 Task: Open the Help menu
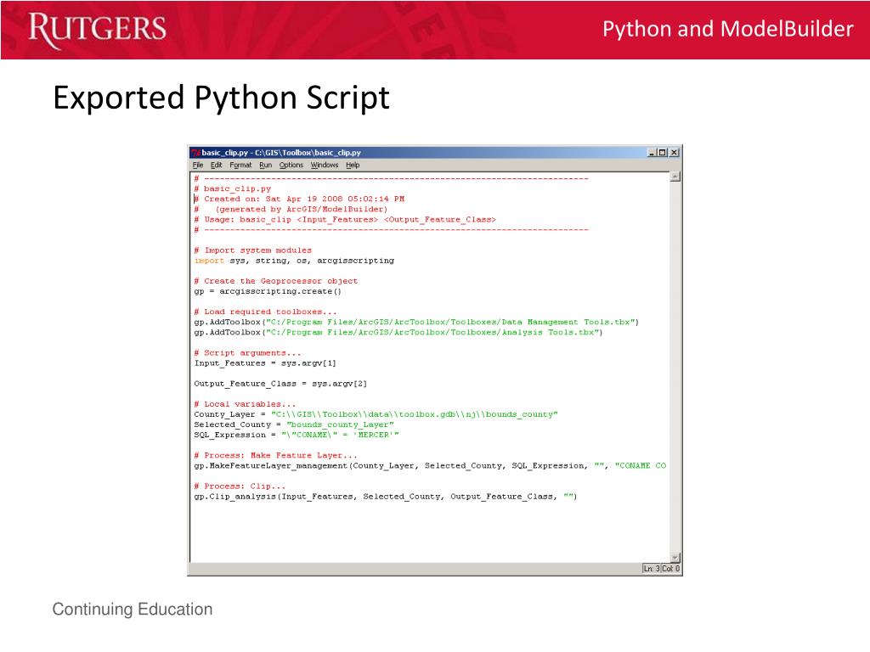point(352,165)
